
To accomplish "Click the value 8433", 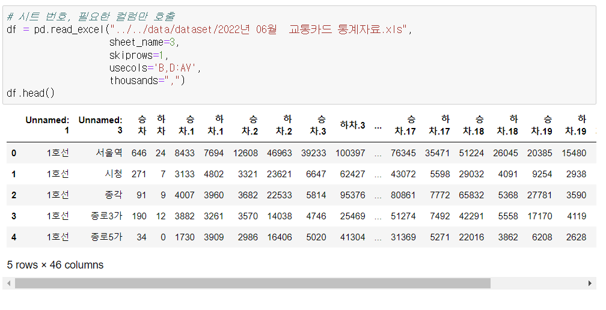I will (x=185, y=153).
